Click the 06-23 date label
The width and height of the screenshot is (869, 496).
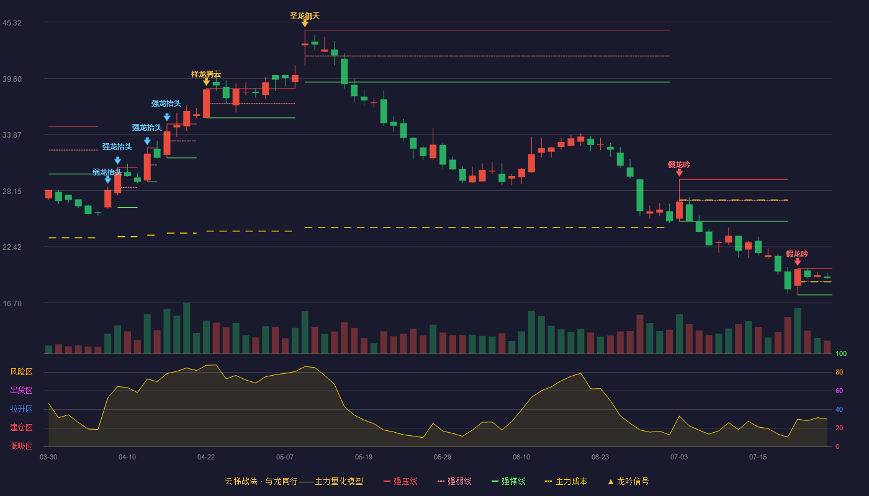pyautogui.click(x=600, y=457)
